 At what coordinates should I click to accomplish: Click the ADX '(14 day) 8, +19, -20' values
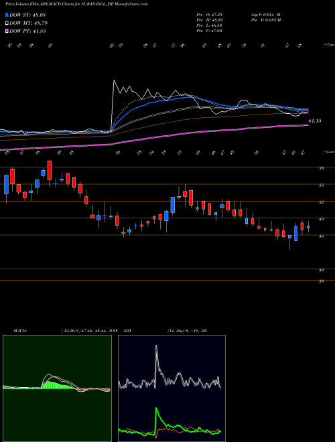pos(187,331)
